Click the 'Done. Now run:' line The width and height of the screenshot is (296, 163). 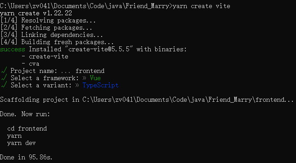click(x=25, y=114)
